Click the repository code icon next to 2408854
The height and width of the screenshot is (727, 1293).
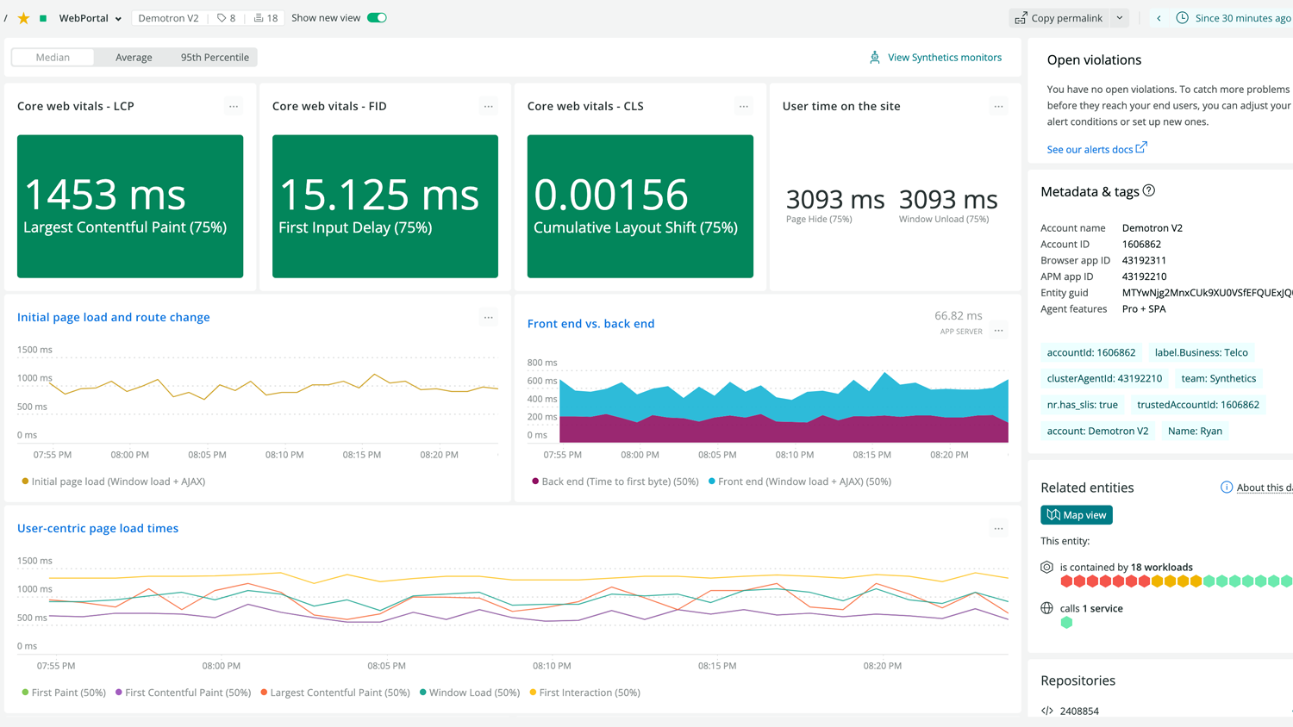click(1046, 710)
